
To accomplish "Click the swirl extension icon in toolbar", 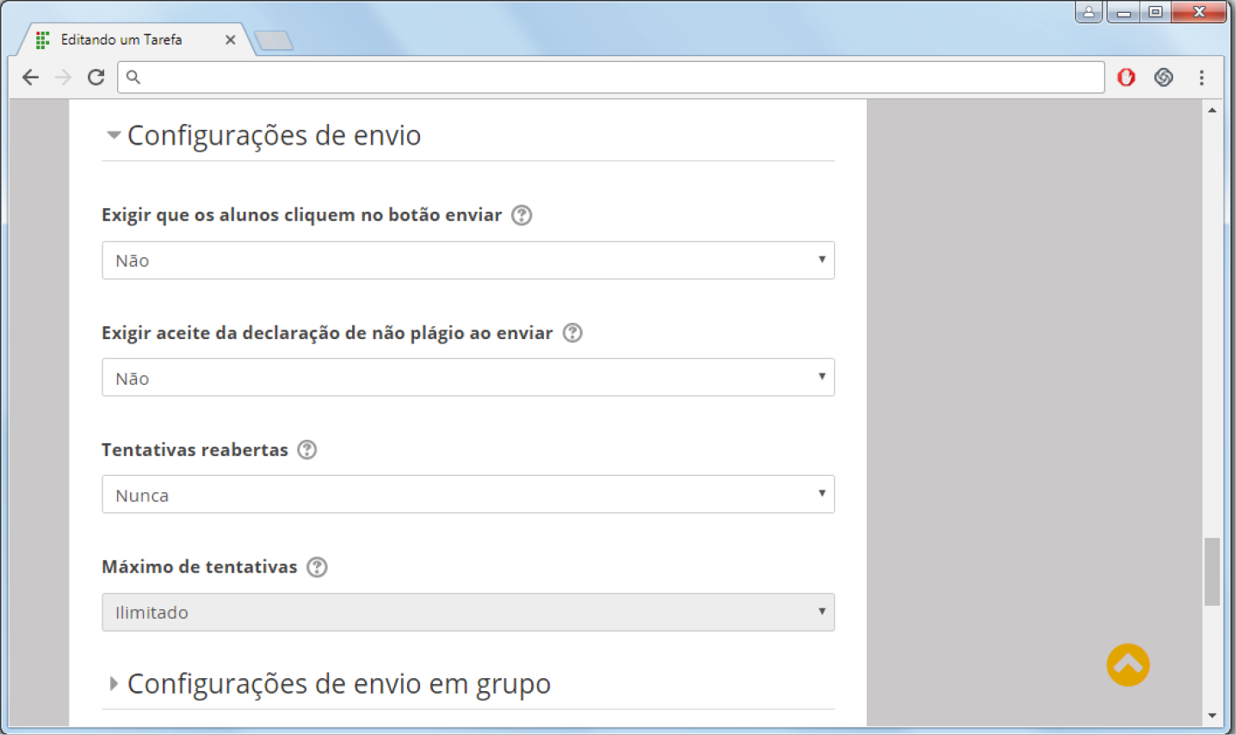I will coord(1164,77).
